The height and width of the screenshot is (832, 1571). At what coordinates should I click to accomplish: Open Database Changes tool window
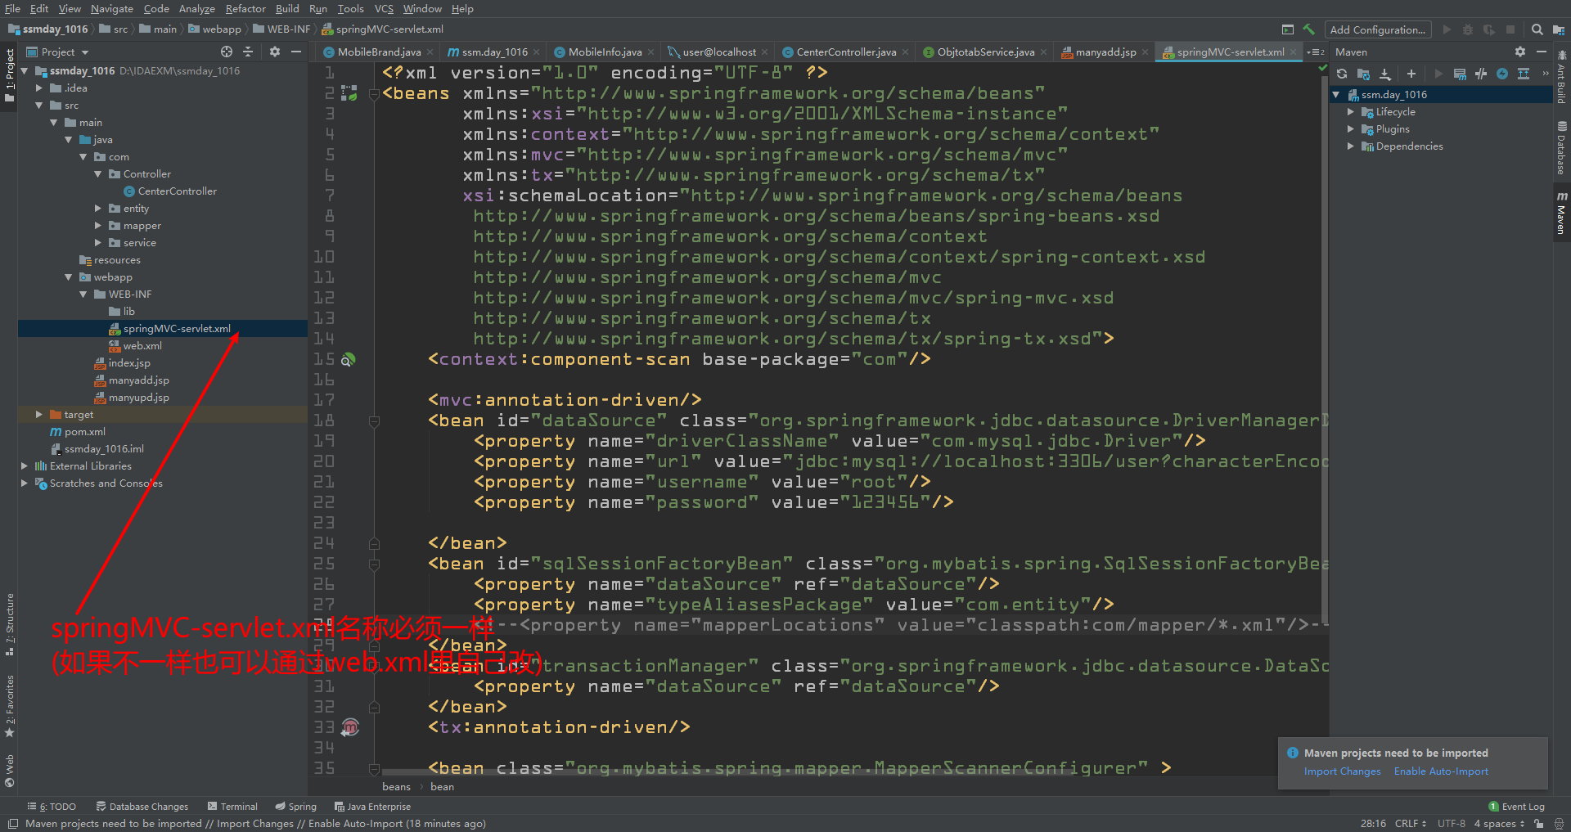(142, 807)
